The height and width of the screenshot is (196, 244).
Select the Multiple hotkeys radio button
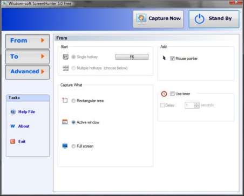pyautogui.click(x=73, y=68)
